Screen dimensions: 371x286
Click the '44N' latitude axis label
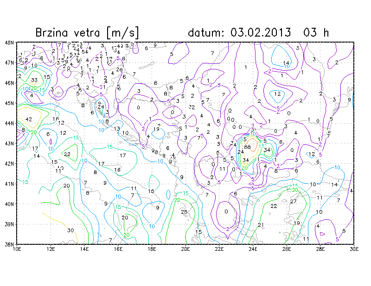(x=9, y=123)
